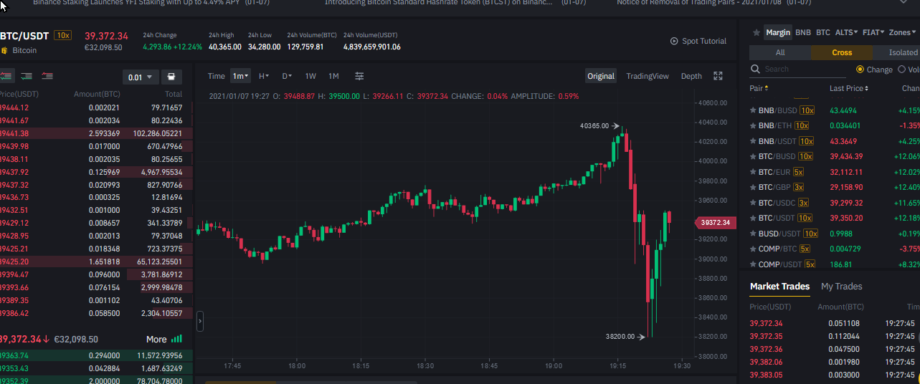The width and height of the screenshot is (920, 384).
Task: Open the chart technical indicator settings icon
Action: (359, 76)
